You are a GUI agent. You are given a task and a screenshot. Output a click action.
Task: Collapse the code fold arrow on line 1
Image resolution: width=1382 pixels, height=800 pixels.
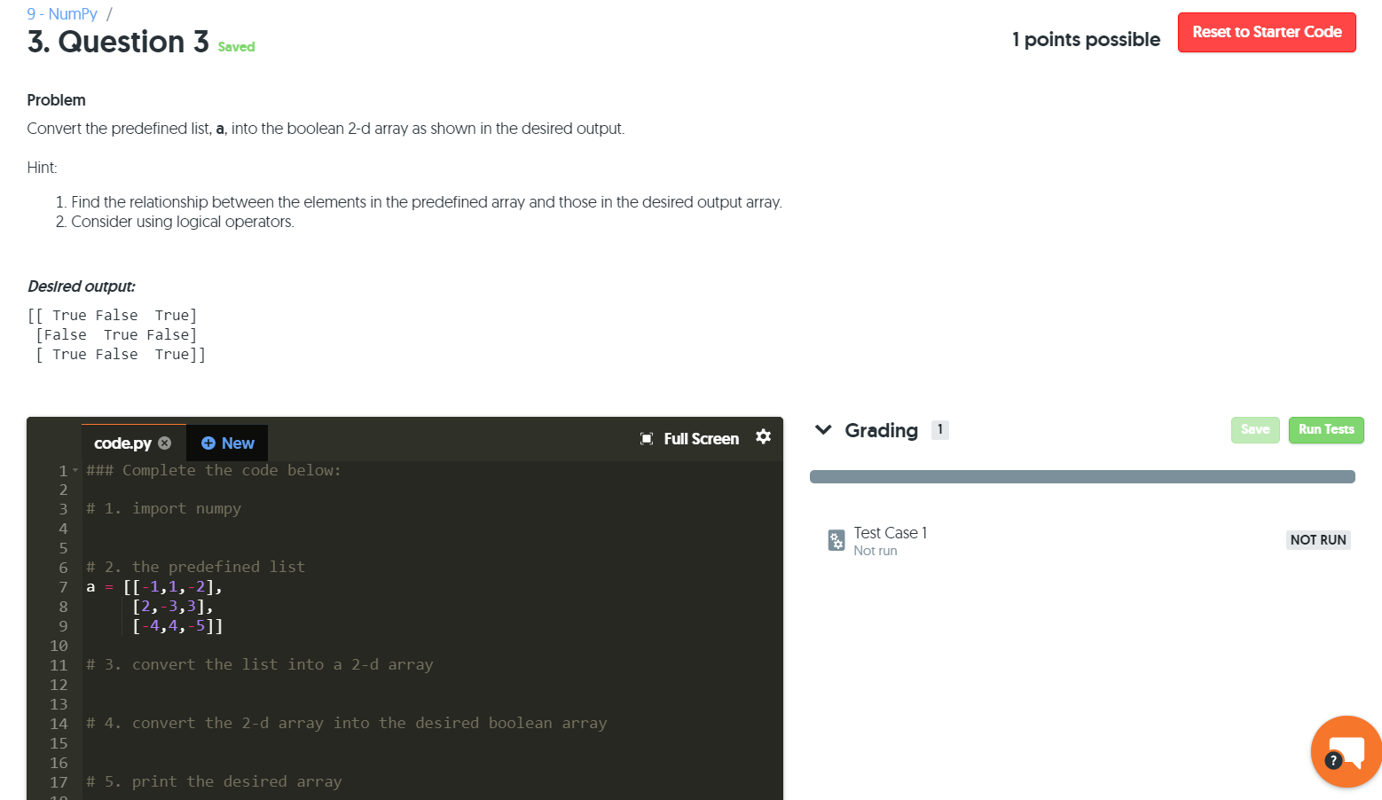tap(74, 470)
